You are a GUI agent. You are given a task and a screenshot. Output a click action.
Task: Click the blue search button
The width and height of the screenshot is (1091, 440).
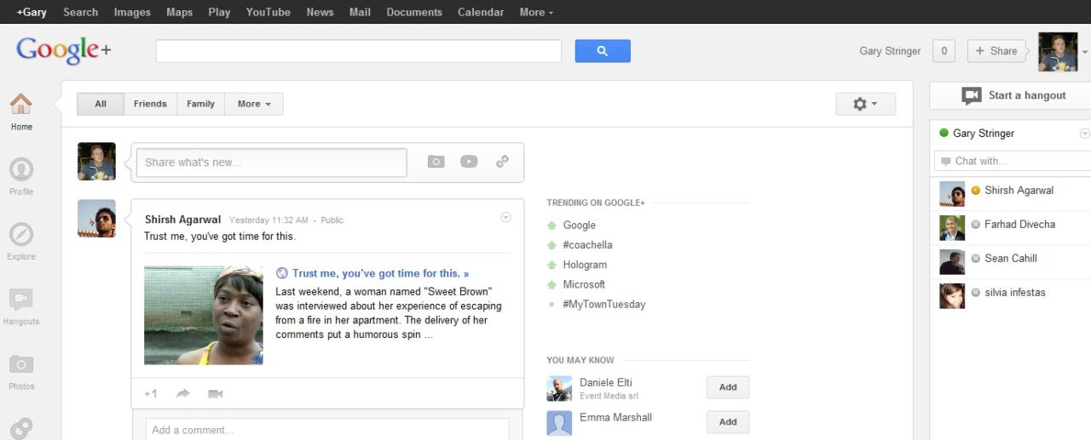point(603,51)
